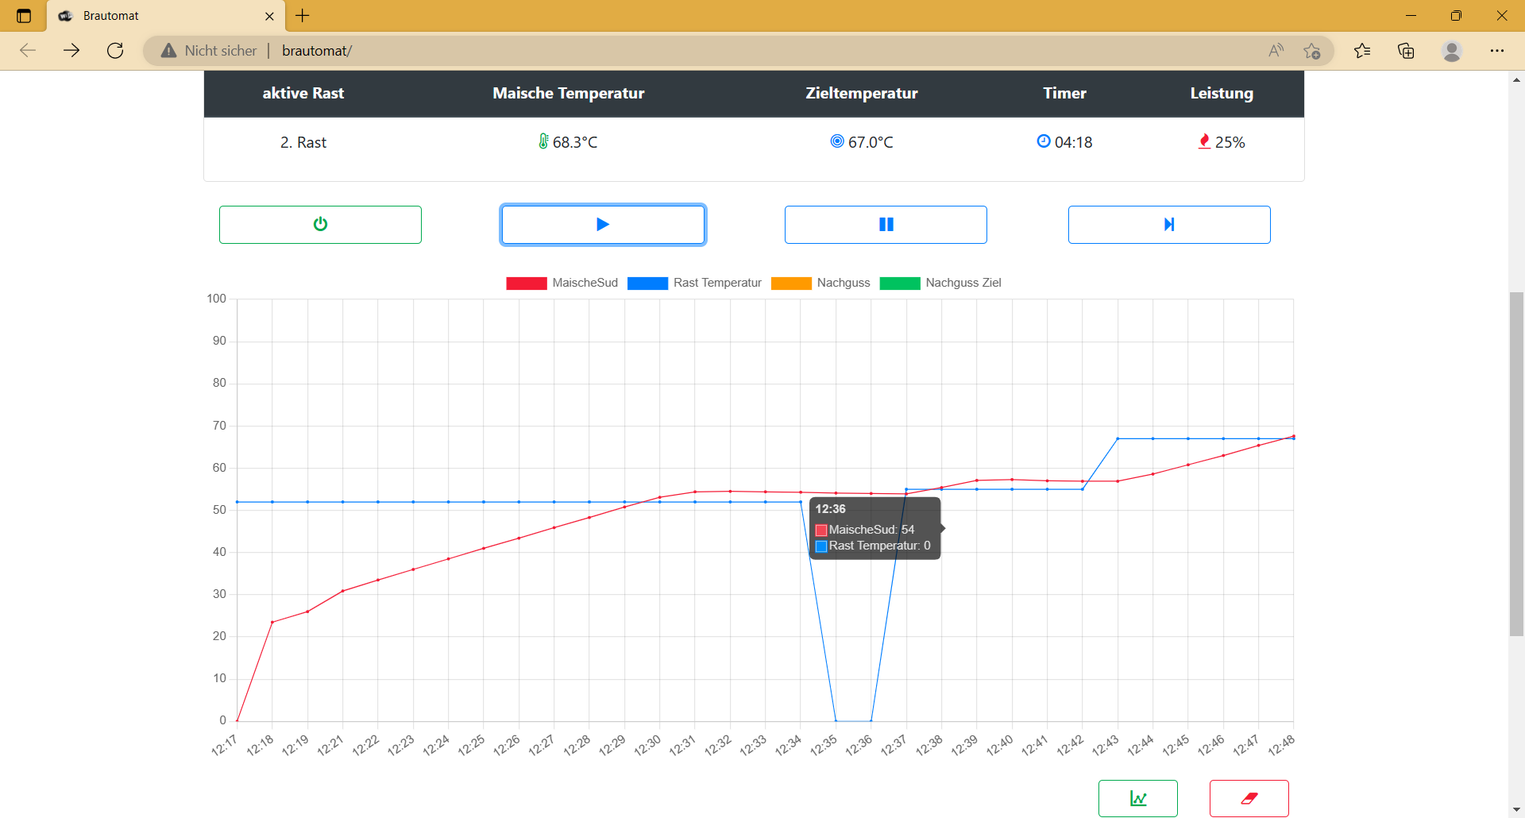The height and width of the screenshot is (818, 1525).
Task: Open the browser Favorites list
Action: [1362, 51]
